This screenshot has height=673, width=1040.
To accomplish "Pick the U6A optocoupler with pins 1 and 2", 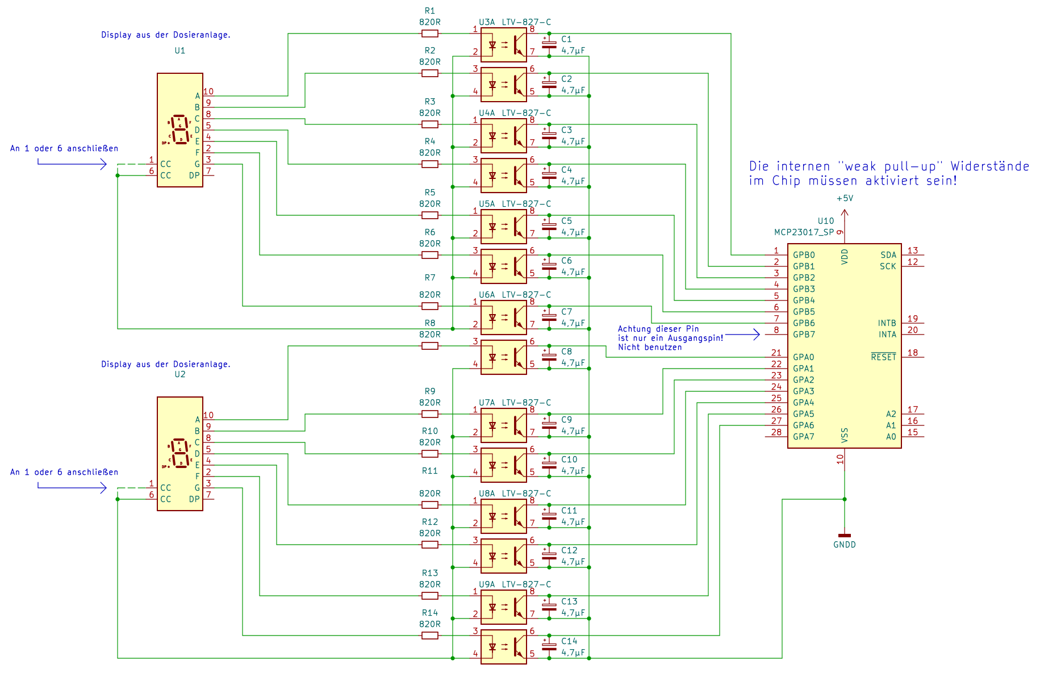I will 504,317.
